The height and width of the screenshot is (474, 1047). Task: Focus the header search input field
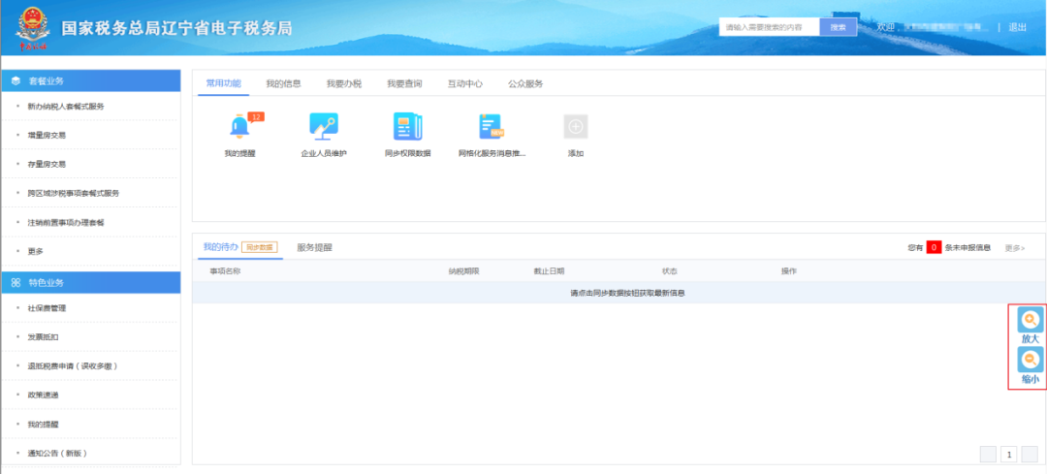pos(769,27)
